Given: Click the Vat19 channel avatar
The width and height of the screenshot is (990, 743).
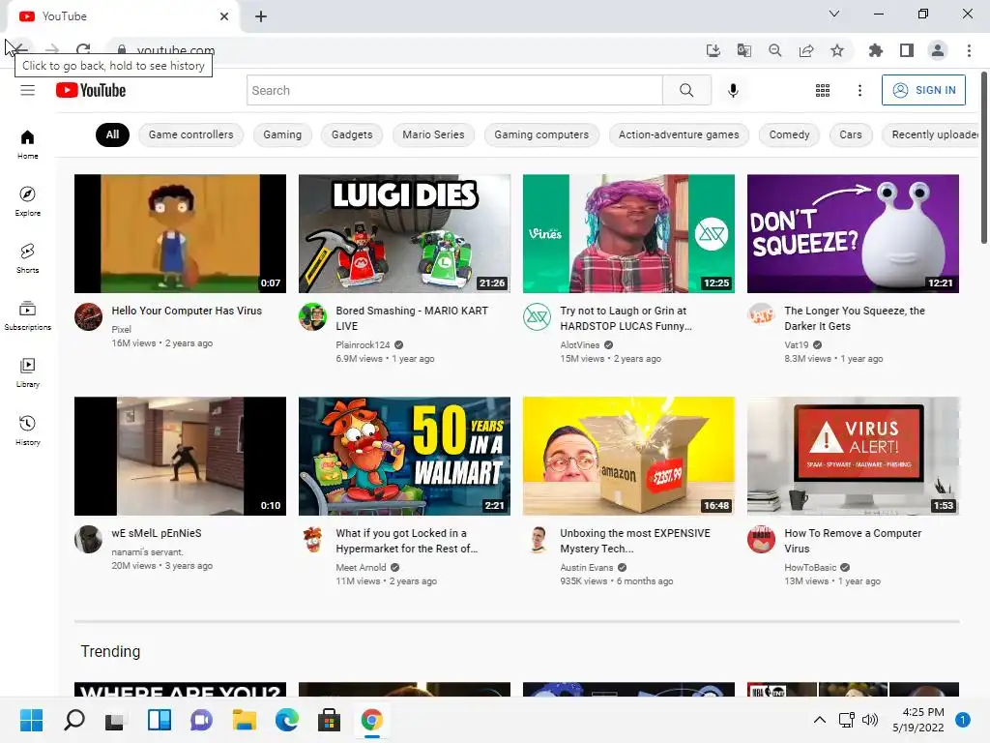Looking at the screenshot, I should (x=761, y=314).
